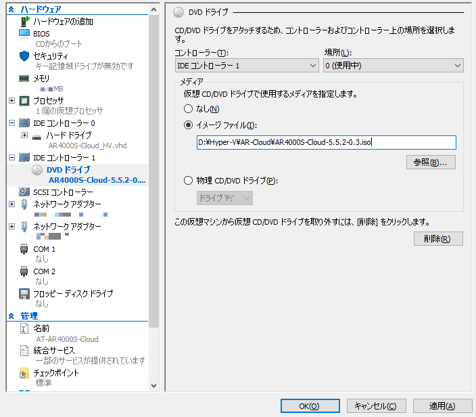Select the 名前 tree item label
The width and height of the screenshot is (476, 417).
tap(41, 328)
